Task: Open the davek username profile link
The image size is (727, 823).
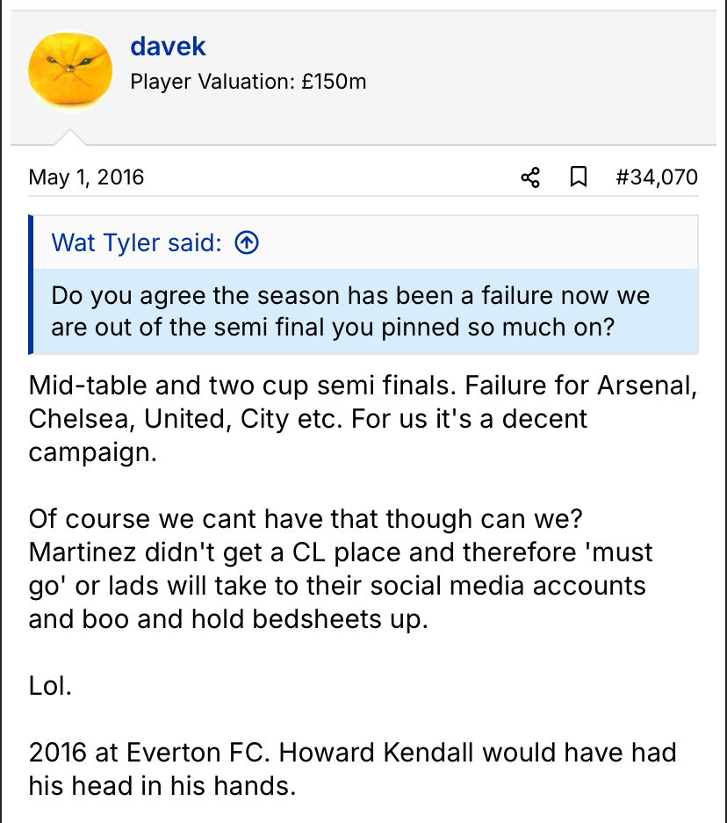Action: coord(168,46)
